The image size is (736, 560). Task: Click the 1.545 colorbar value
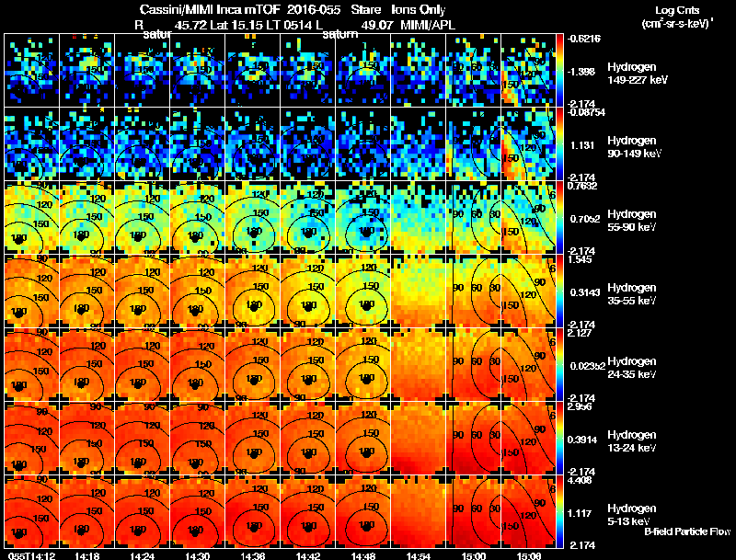click(x=580, y=259)
